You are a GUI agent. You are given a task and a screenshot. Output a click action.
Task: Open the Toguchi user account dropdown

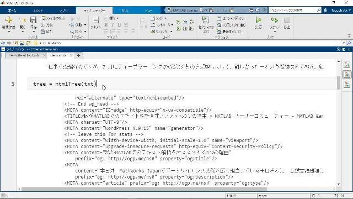click(341, 11)
